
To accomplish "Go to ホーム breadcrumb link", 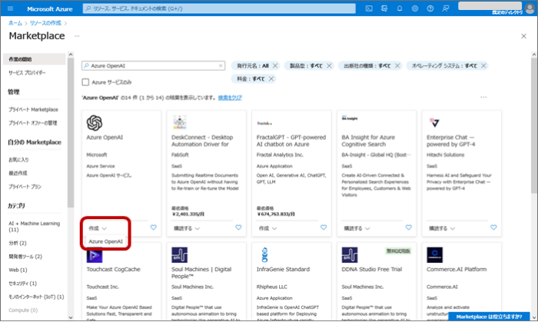I will [15, 23].
